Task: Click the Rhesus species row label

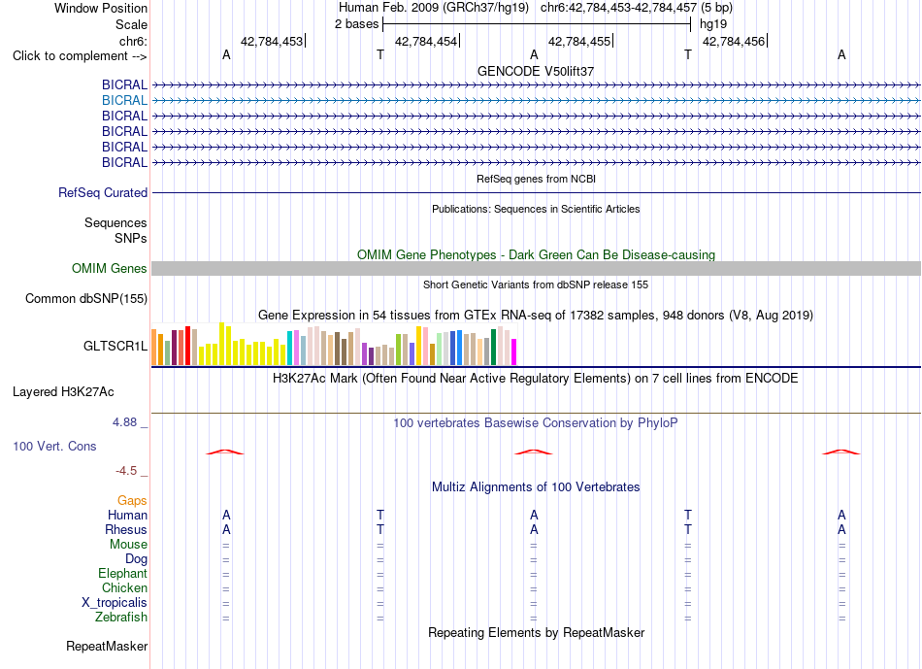Action: pos(126,529)
